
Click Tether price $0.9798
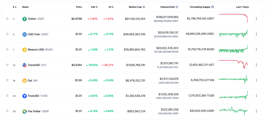pos(77,19)
